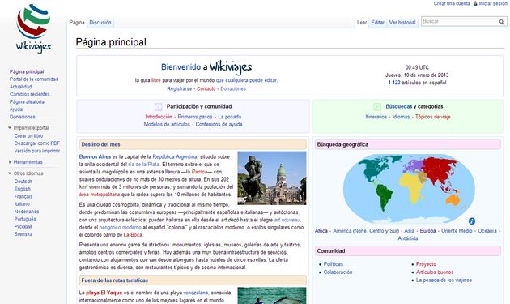
Task: Open Colaboración under Comunidad
Action: [x=338, y=272]
